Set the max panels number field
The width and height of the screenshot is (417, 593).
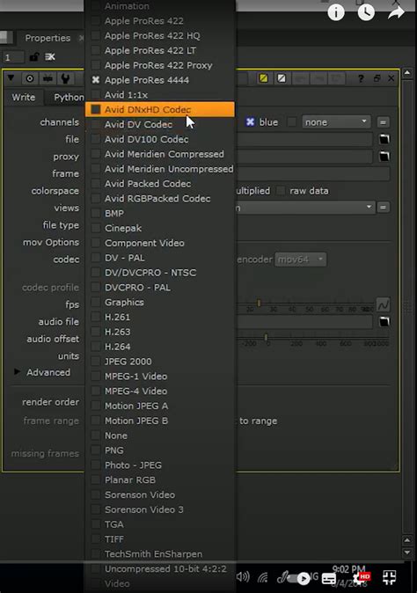(x=13, y=57)
